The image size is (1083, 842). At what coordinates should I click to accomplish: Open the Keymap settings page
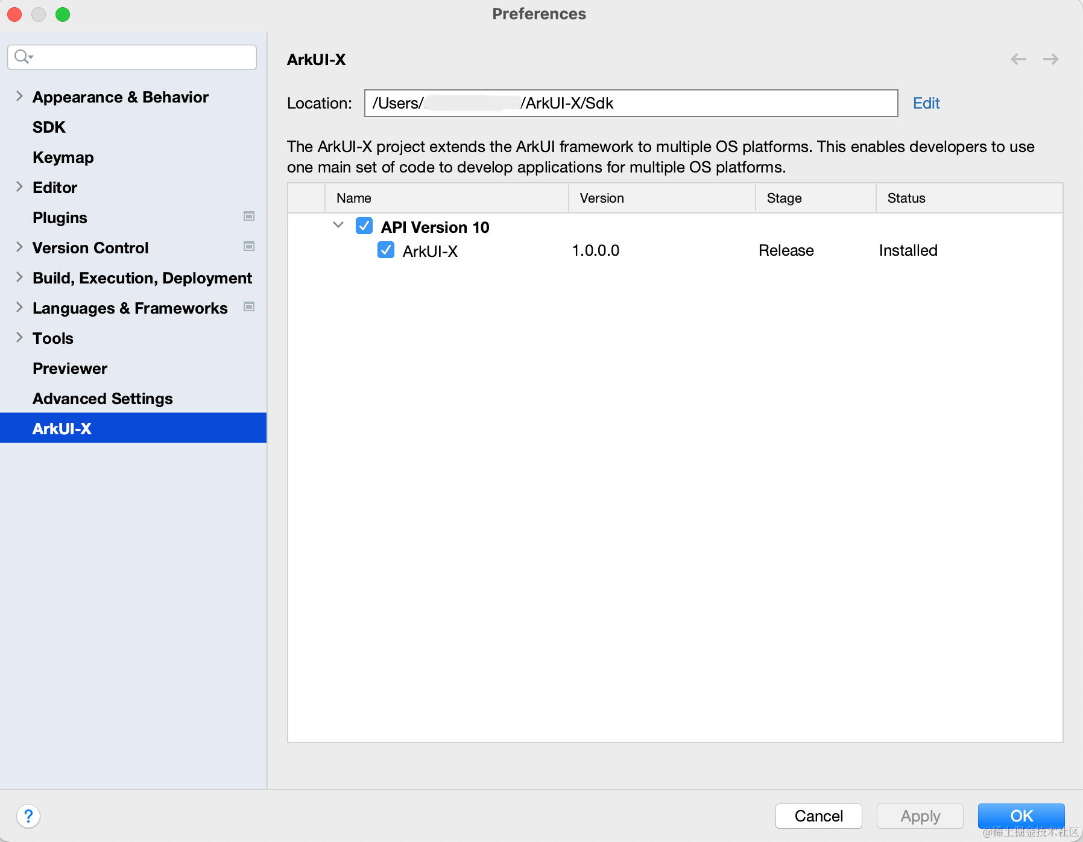[63, 157]
